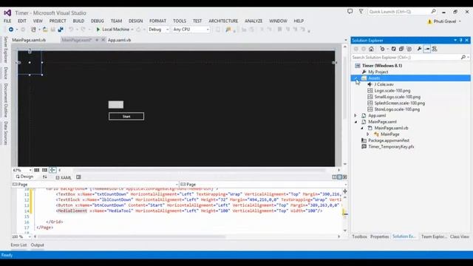Open the Properties panel tab
The width and height of the screenshot is (473, 266).
tap(379, 236)
